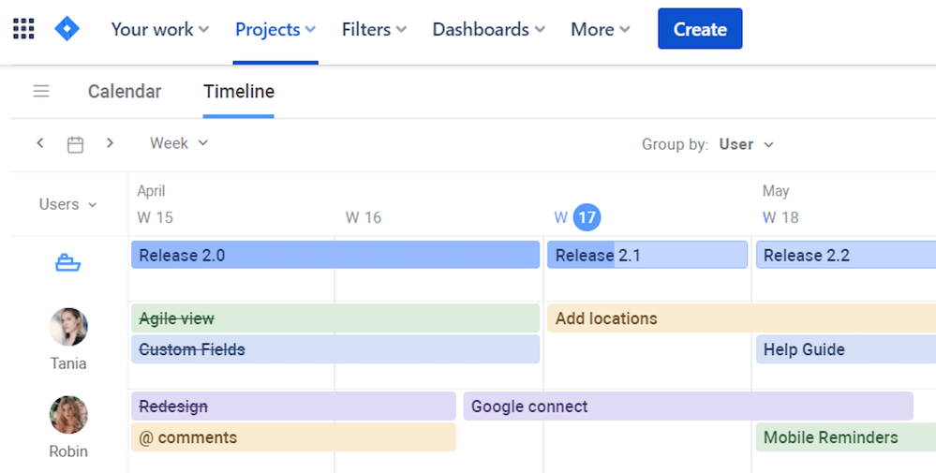Go to previous week with left arrow

tap(40, 143)
